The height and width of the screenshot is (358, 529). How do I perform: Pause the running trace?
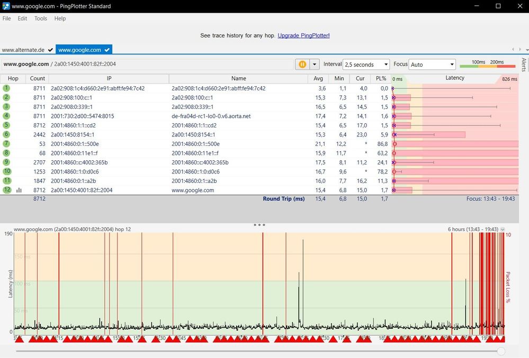302,65
